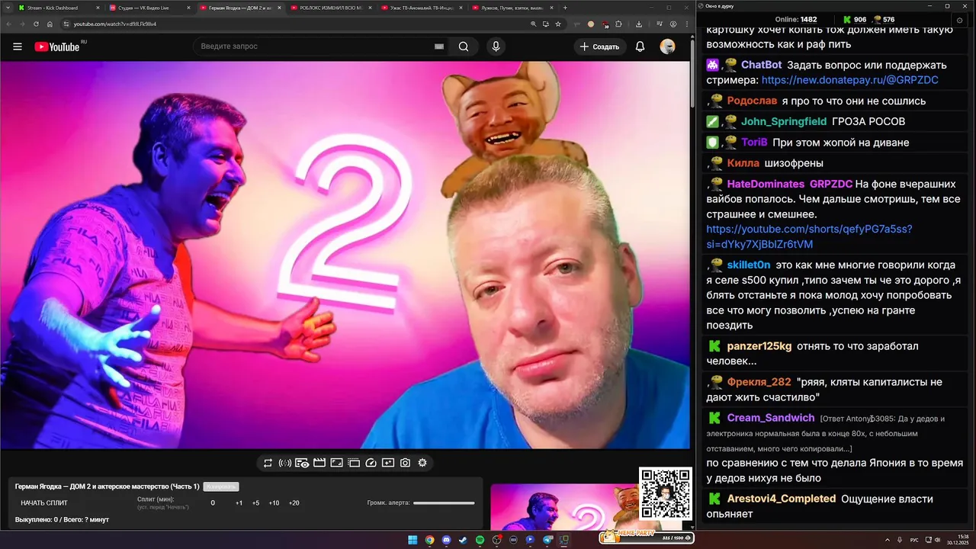Viewport: 976px width, 549px height.
Task: Reload the page in the browser
Action: 36,24
